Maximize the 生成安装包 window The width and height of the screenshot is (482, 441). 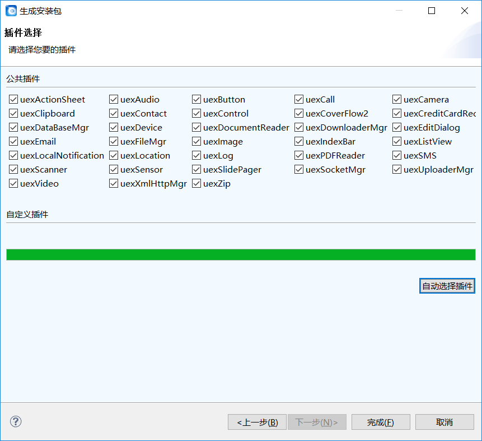[x=432, y=11]
